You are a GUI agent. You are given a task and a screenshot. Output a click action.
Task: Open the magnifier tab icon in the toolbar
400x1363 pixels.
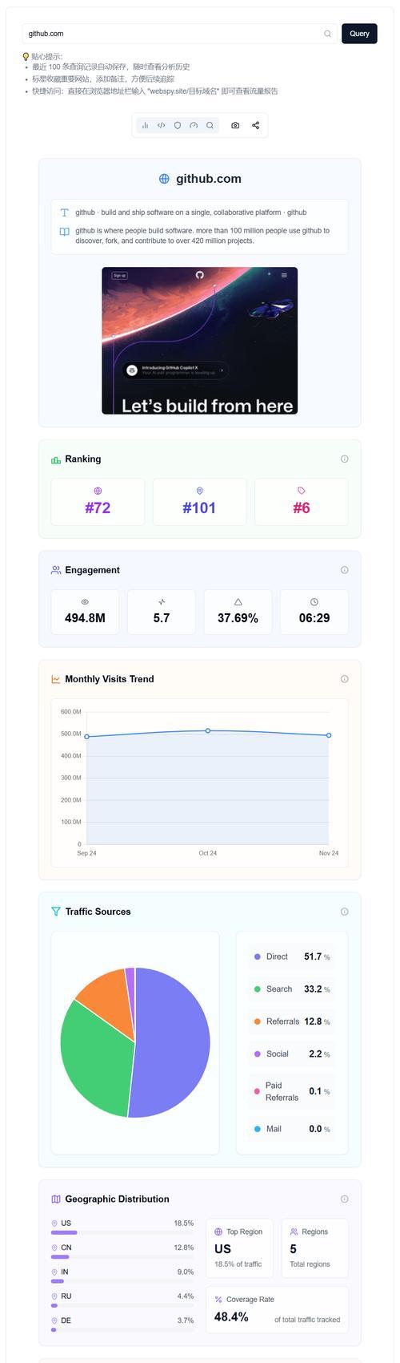click(210, 125)
